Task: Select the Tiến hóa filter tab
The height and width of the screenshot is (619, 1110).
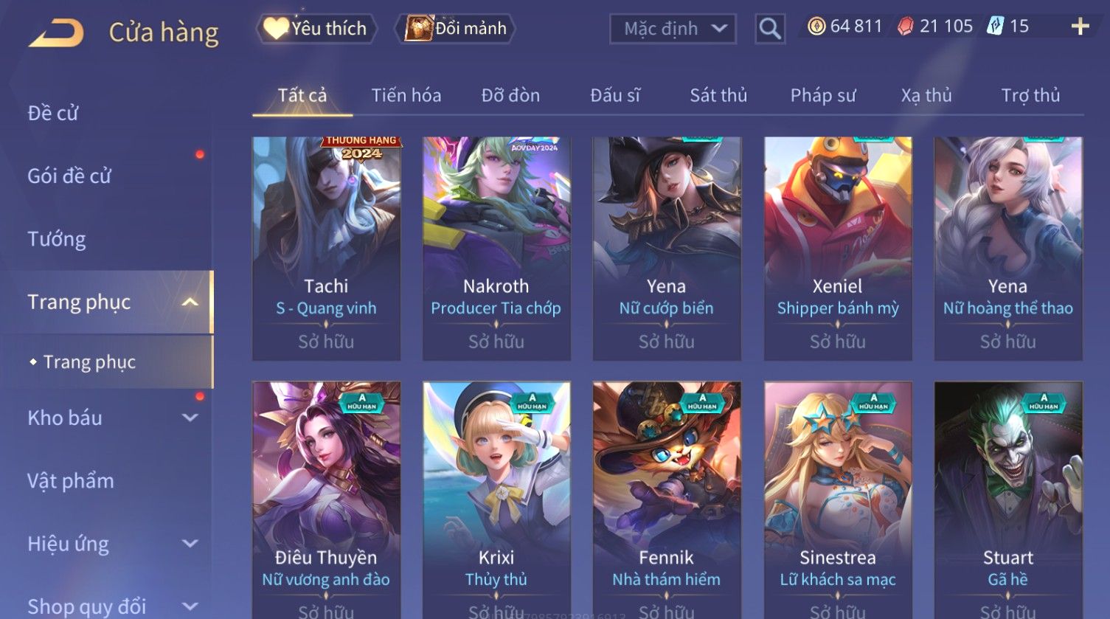Action: click(x=406, y=95)
